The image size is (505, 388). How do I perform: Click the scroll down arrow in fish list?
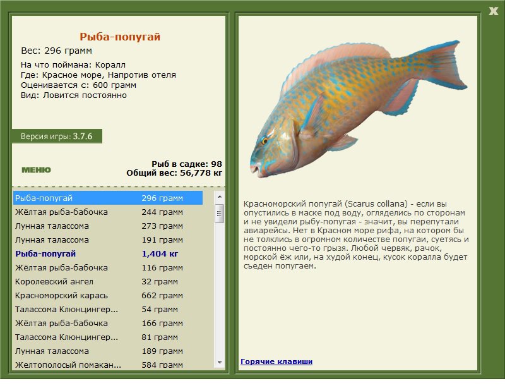point(220,363)
